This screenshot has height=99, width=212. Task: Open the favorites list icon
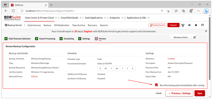click(x=176, y=11)
